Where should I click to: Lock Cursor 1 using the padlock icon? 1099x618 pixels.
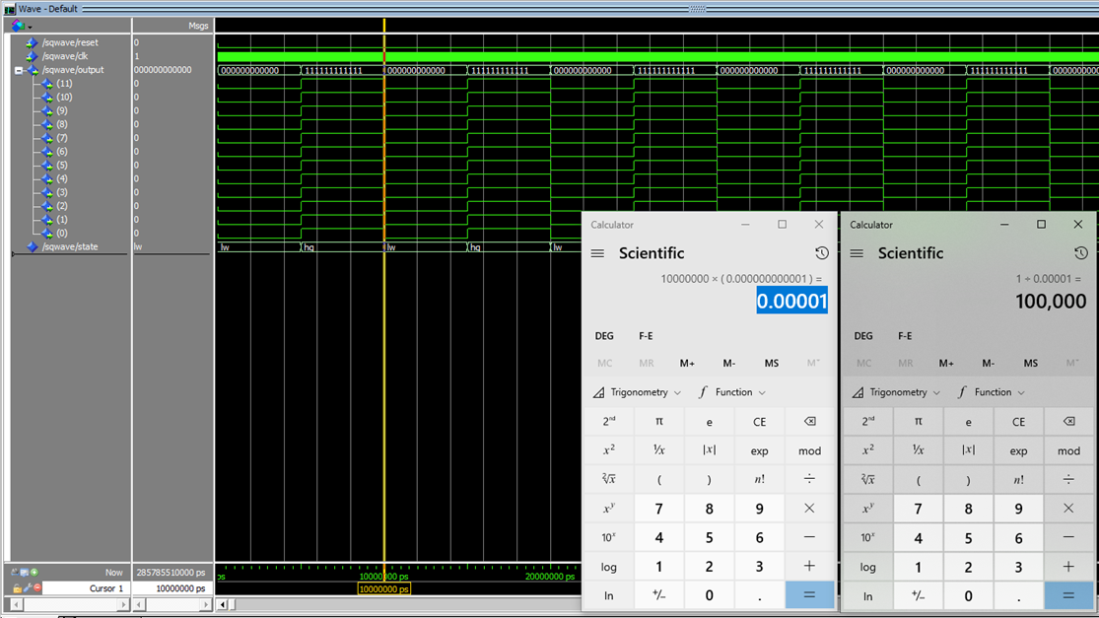[x=17, y=587]
